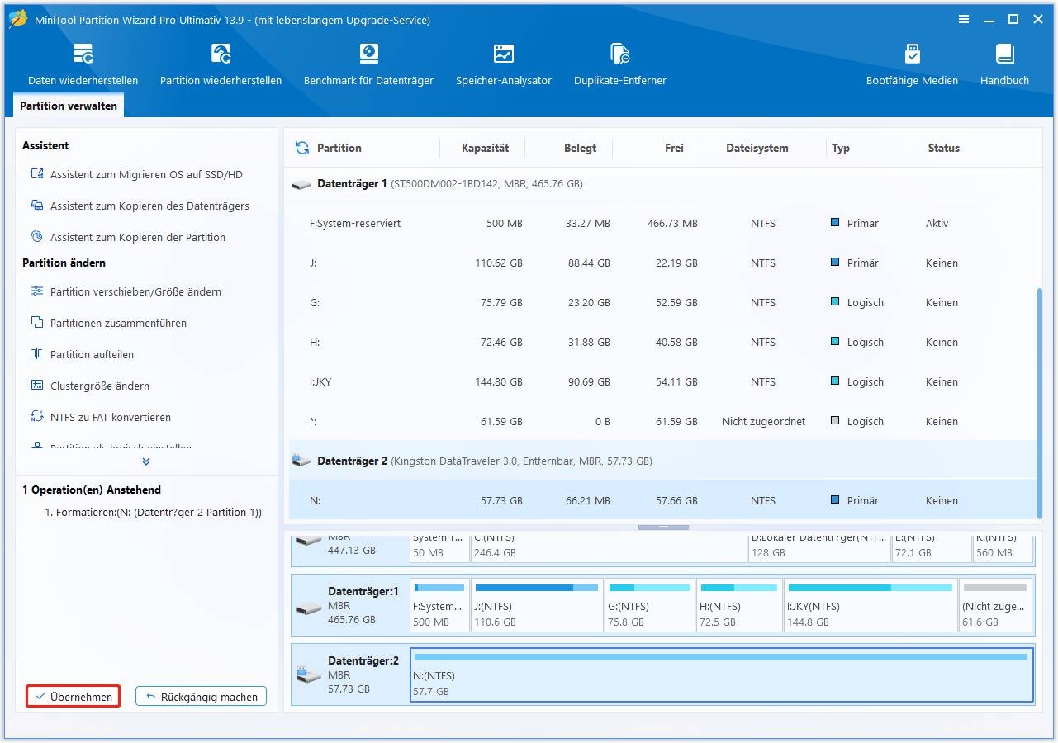Choose Partition verschieben/Größe ändern

135,292
